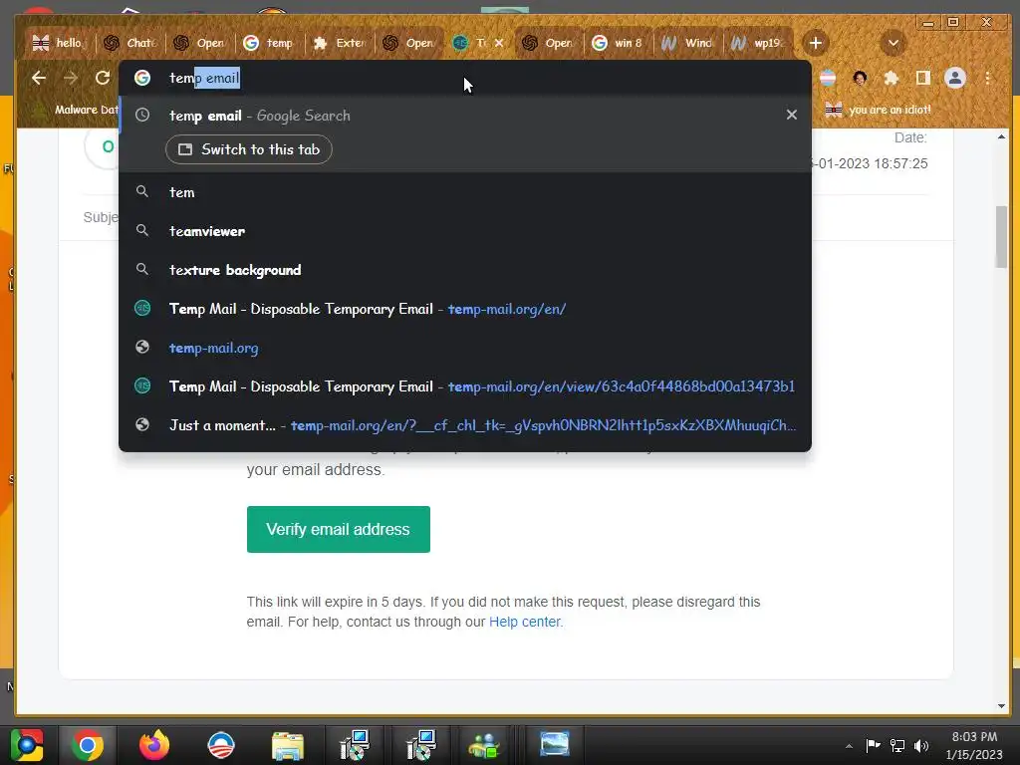Open the Messenger people icon on taskbar

coord(484,745)
